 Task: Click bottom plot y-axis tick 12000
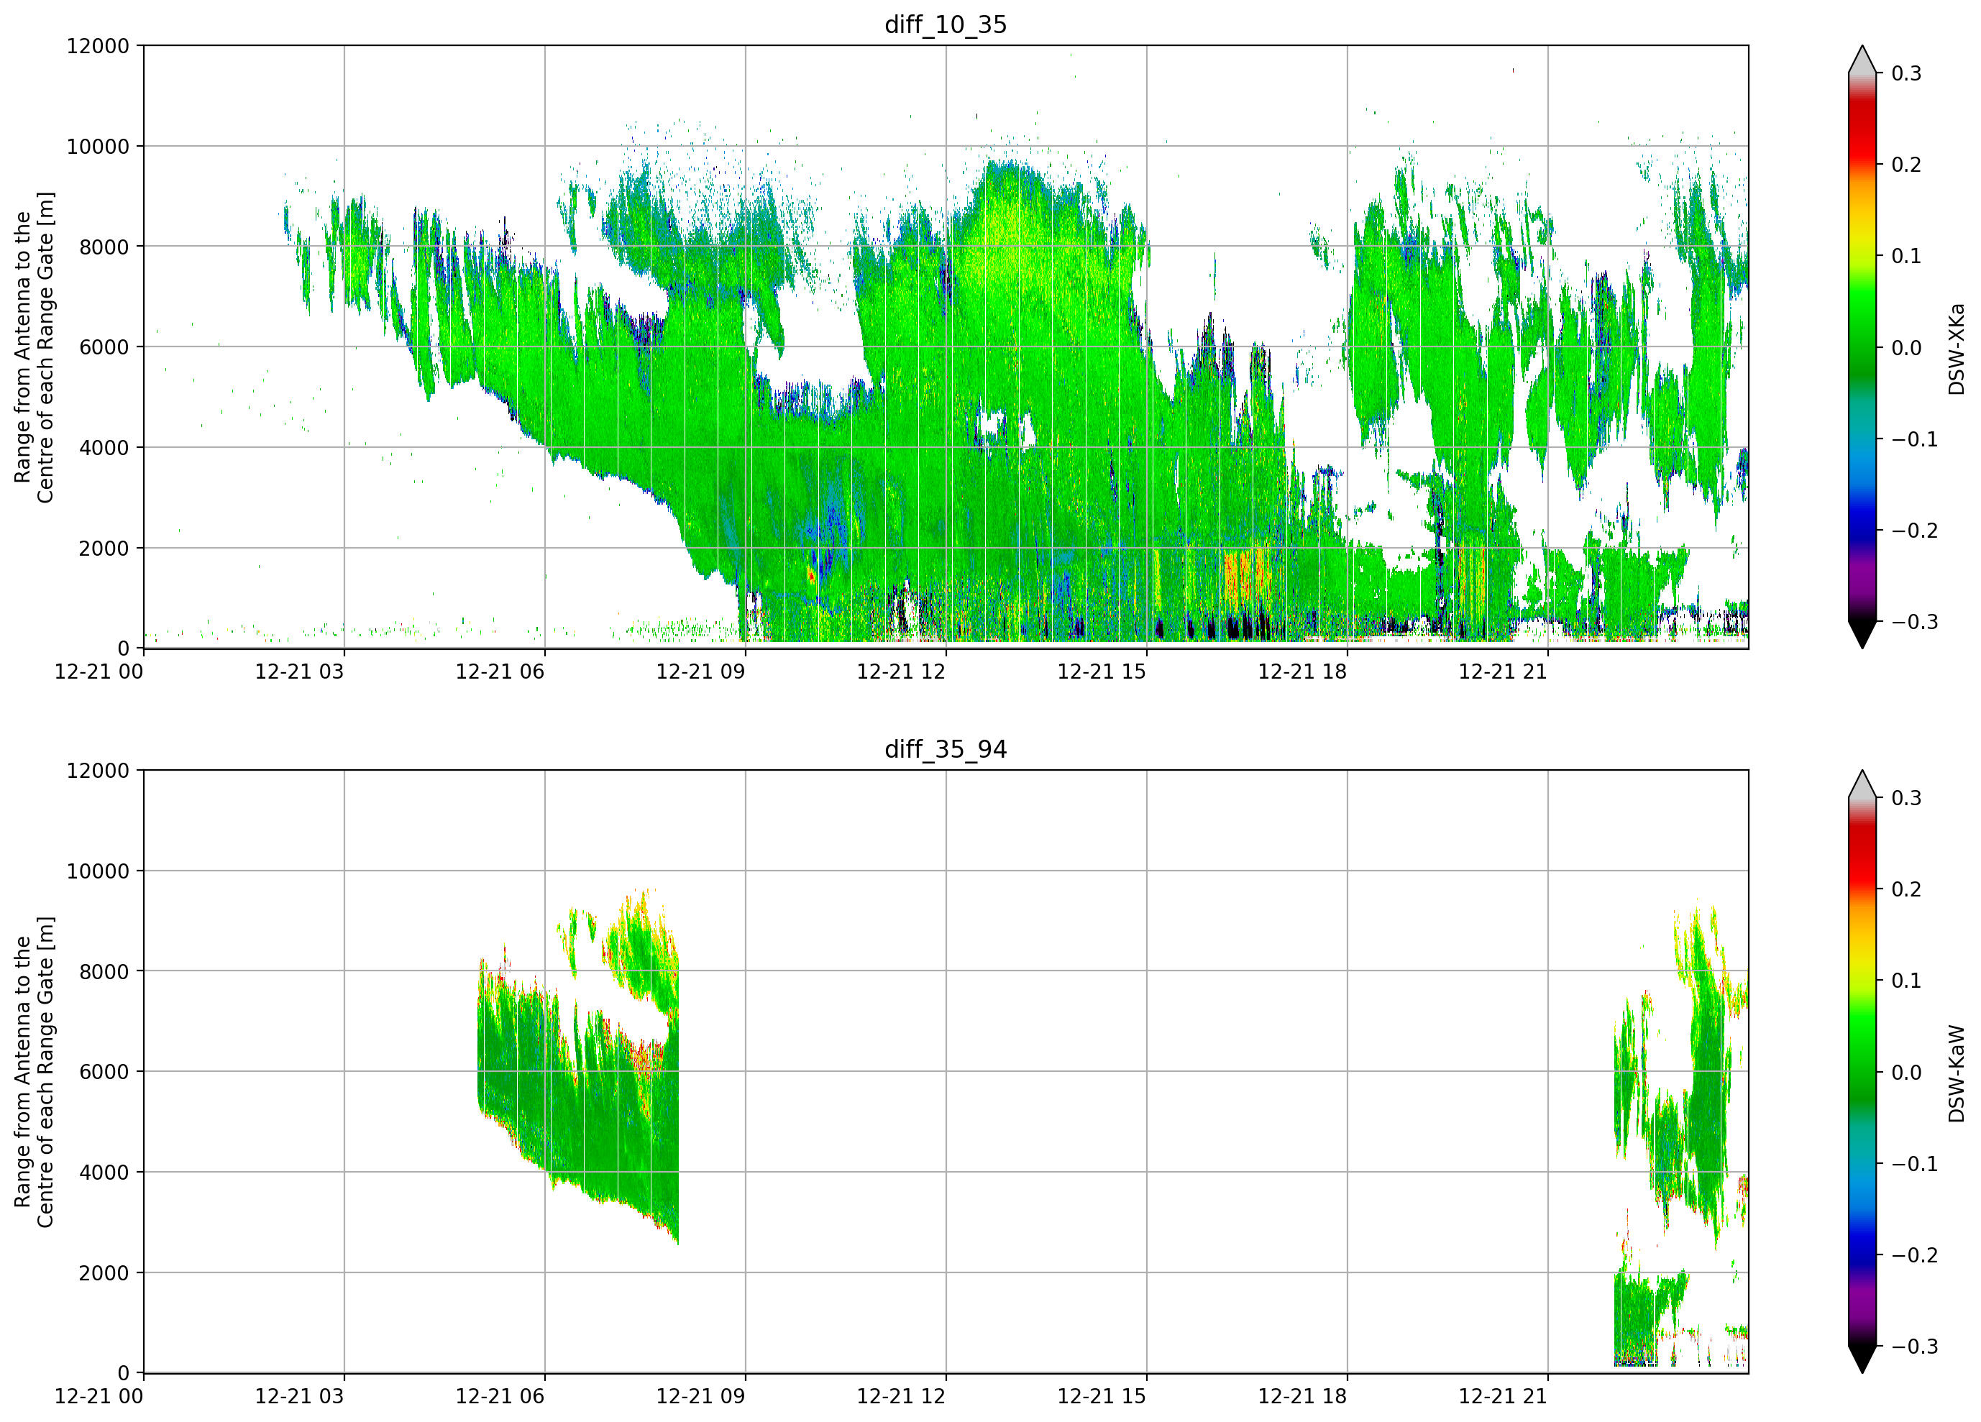[x=98, y=771]
